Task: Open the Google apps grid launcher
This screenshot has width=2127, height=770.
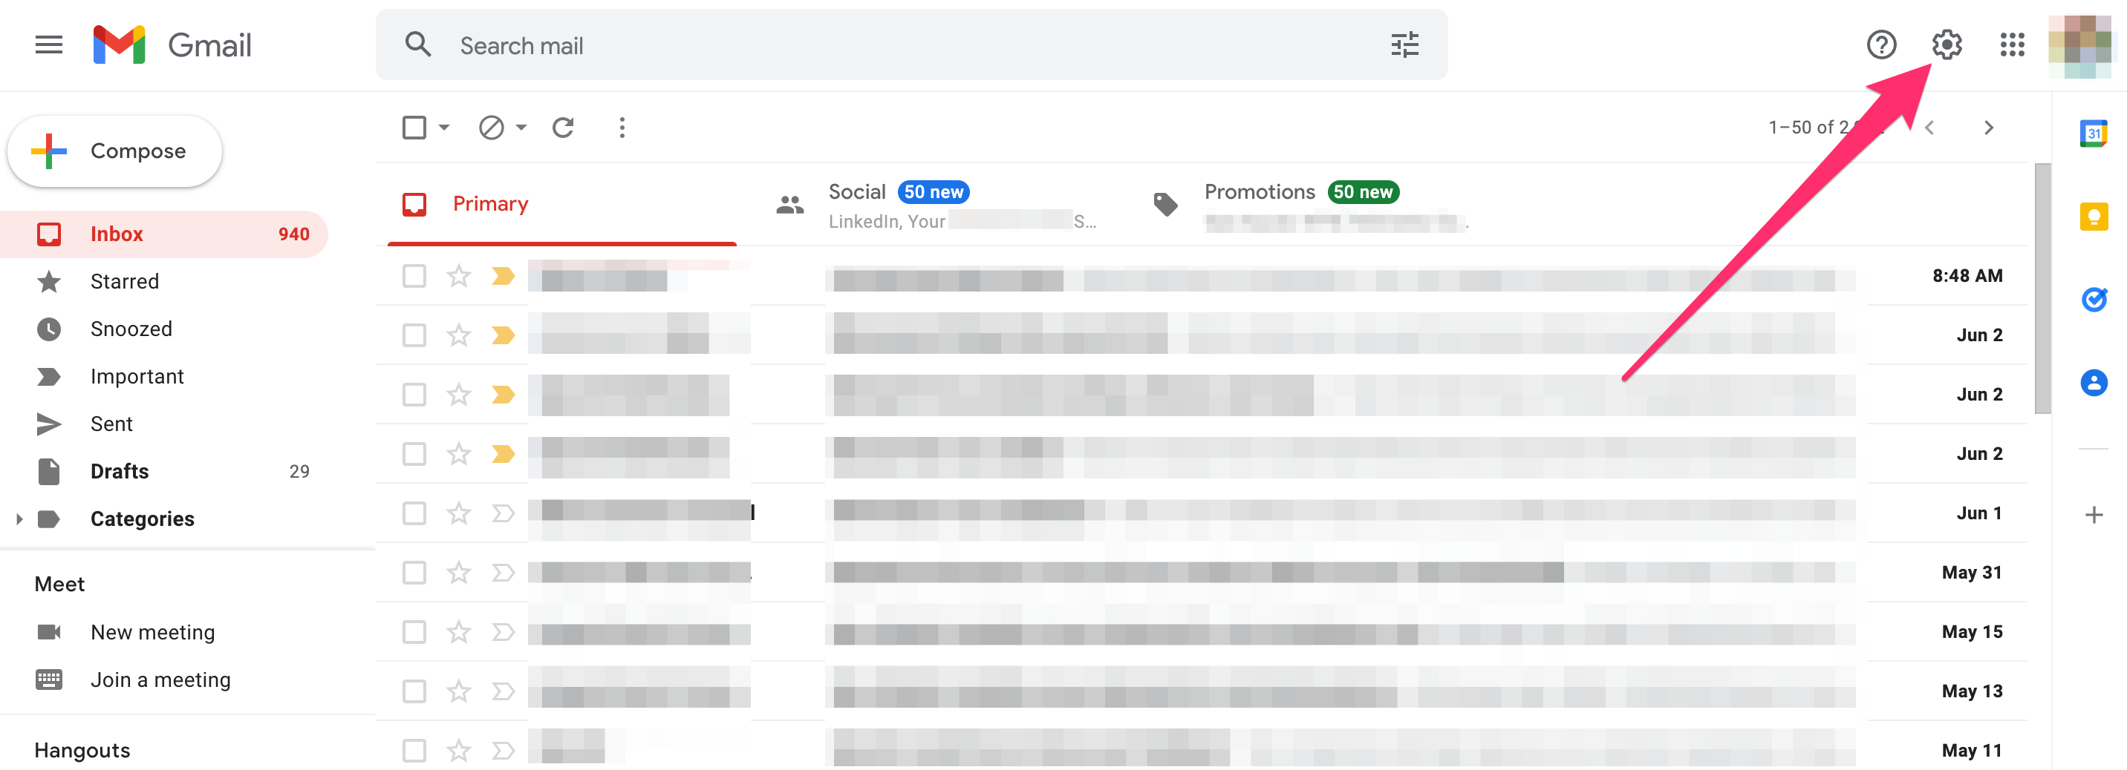Action: click(x=2013, y=45)
